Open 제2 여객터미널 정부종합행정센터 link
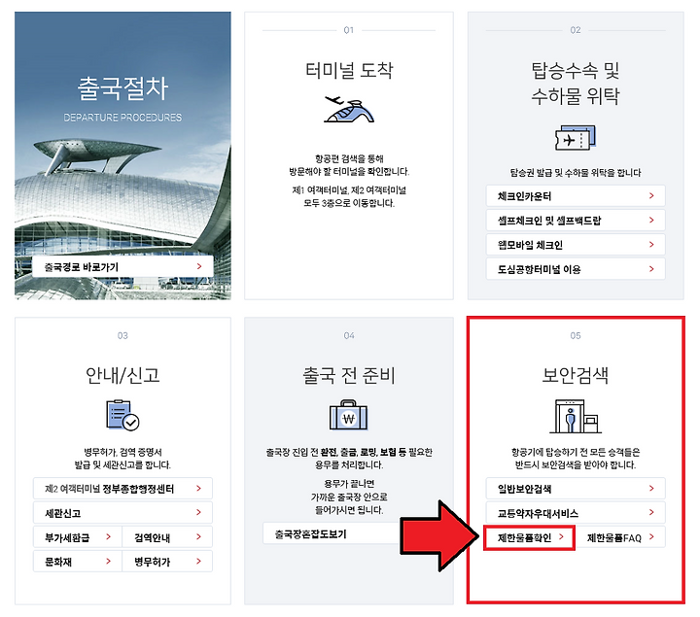700x617 pixels. (x=122, y=489)
